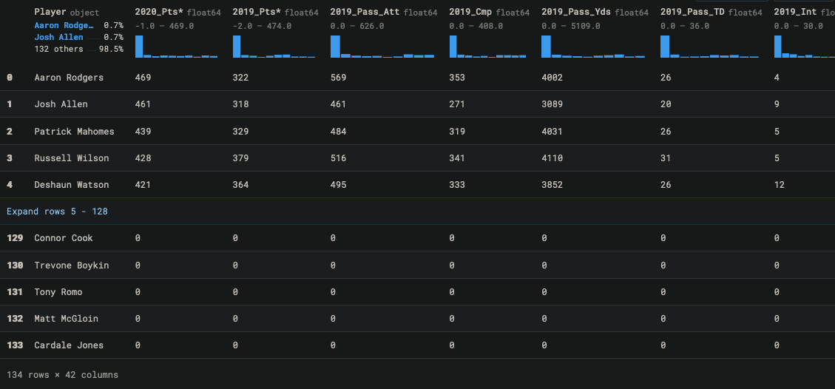This screenshot has height=389, width=835.
Task: Click Russell Wilson 2020 points value 428
Action: (143, 158)
